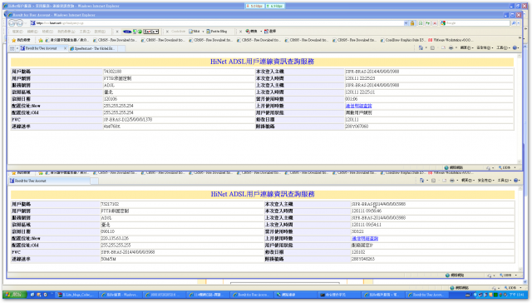This screenshot has width=532, height=303.
Task: Click the printer icon in lower window command bar
Action: (x=452, y=181)
